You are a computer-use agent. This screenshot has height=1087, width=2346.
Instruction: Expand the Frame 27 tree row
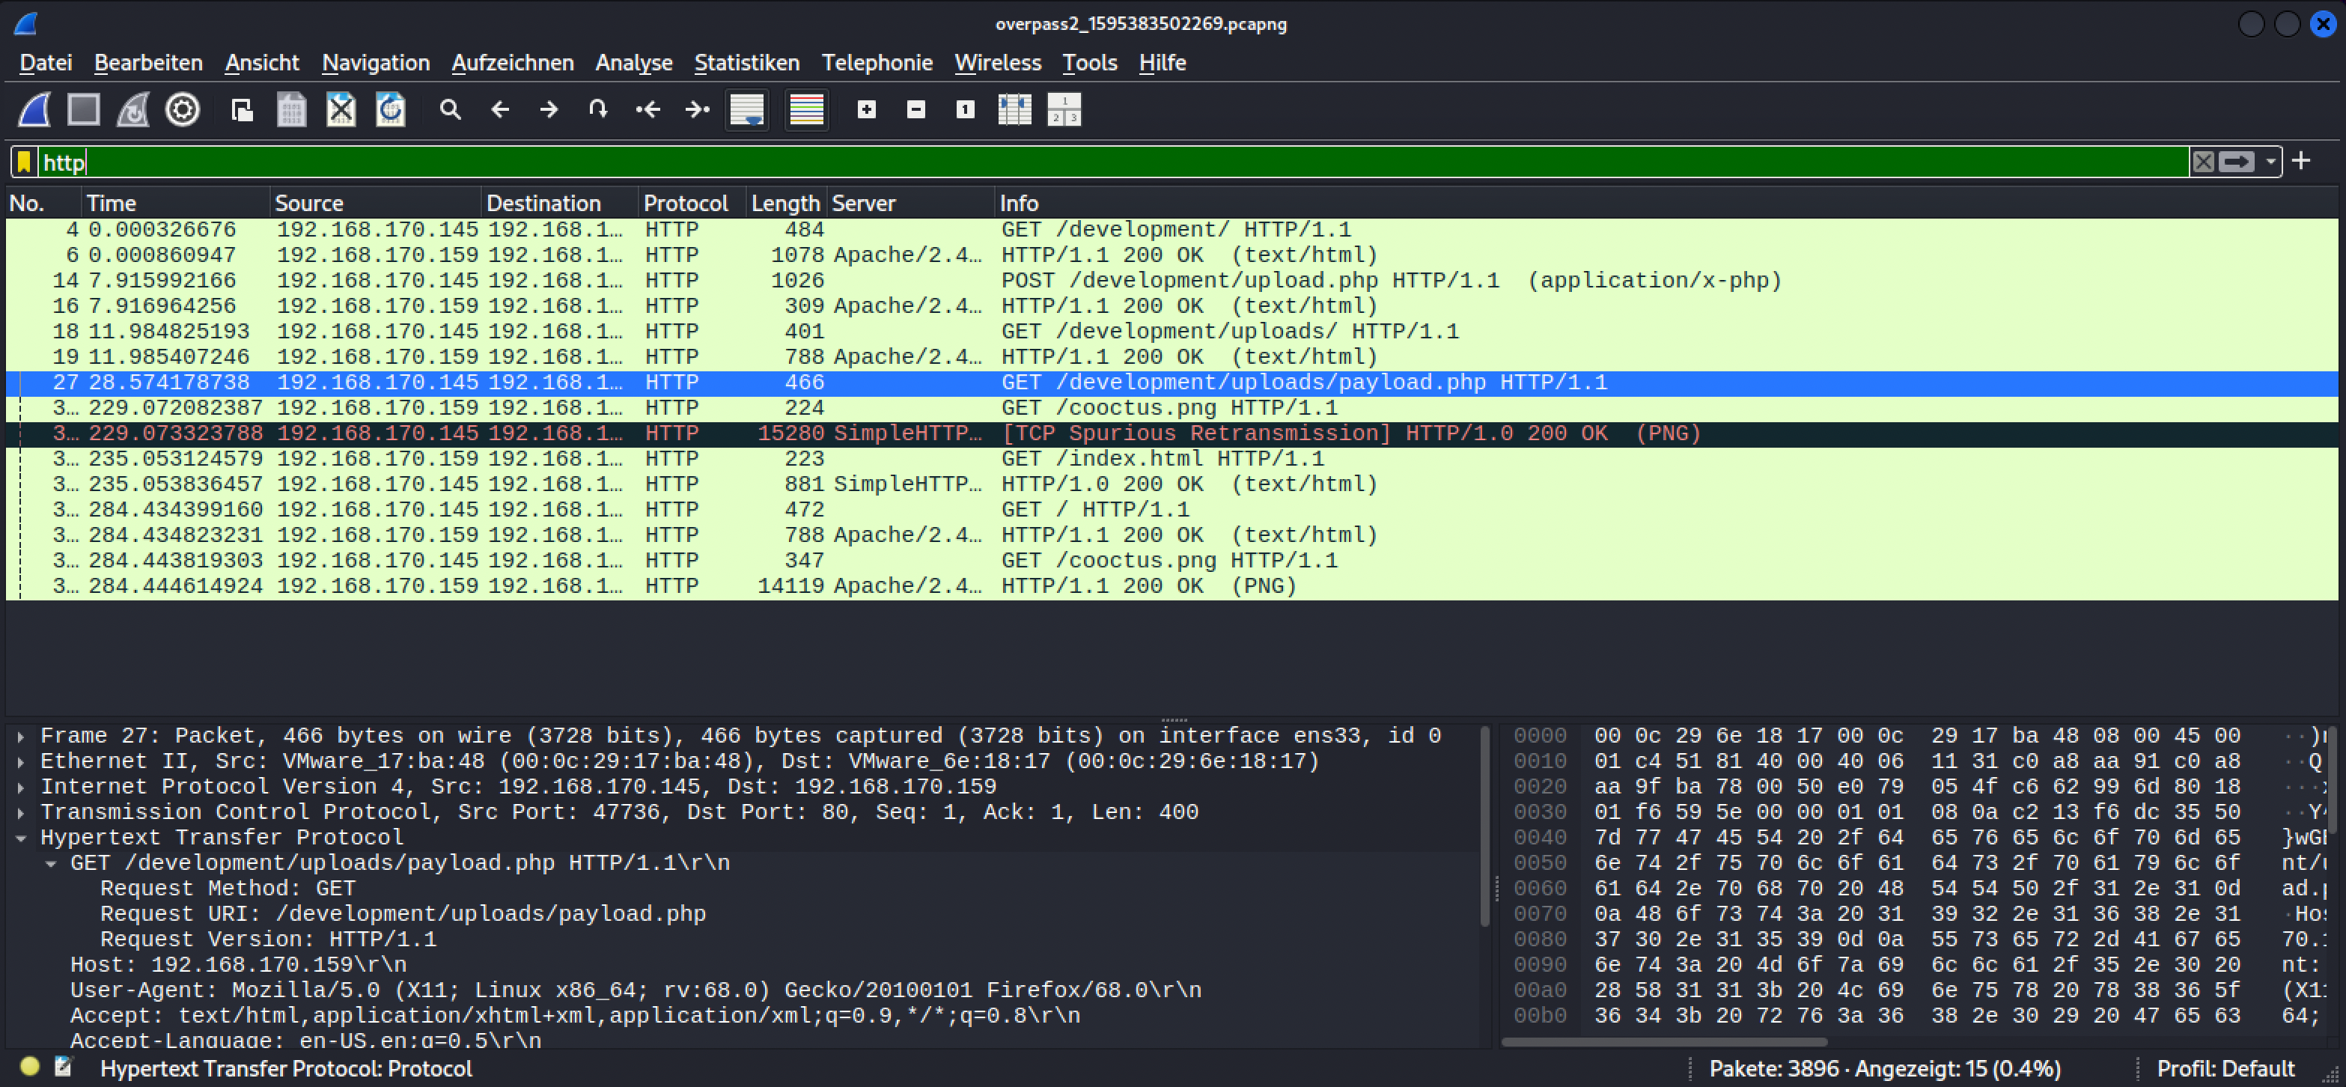point(21,736)
